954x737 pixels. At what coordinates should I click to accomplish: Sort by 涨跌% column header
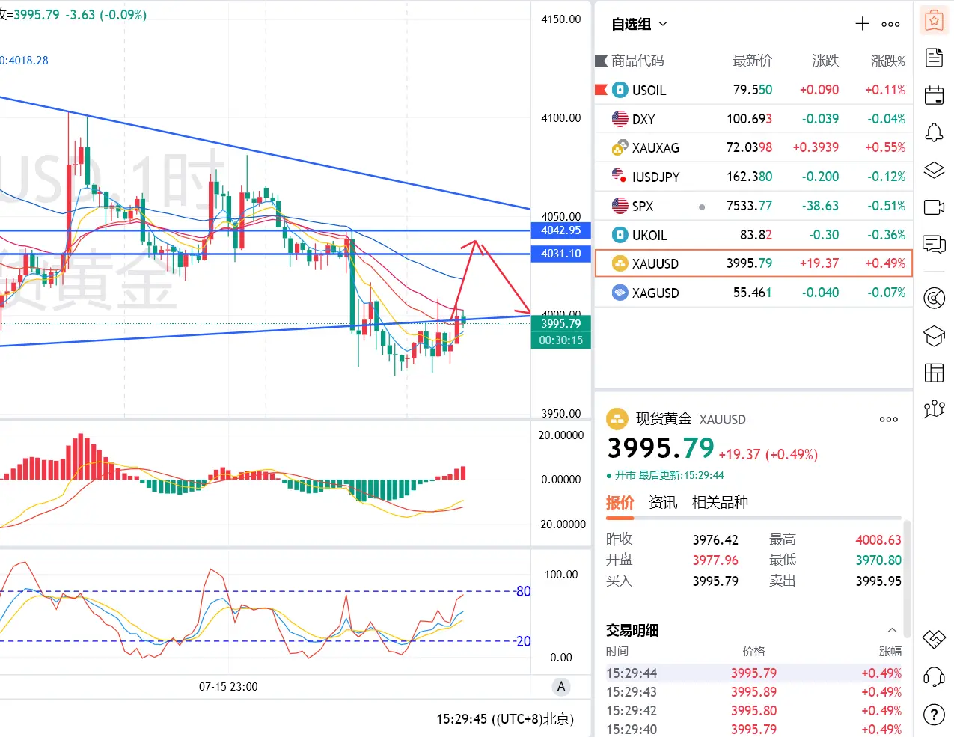pyautogui.click(x=887, y=61)
